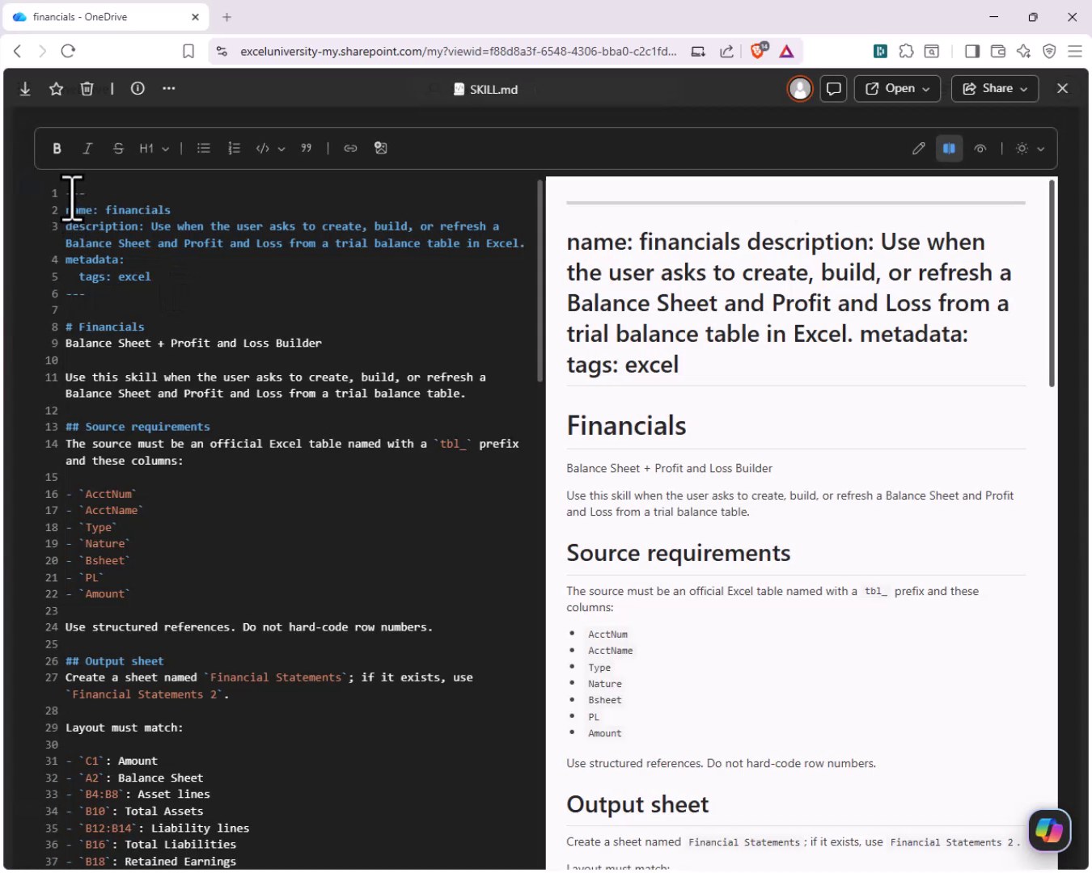Toggle the browser sidebar panel
Viewport: 1092px width, 873px height.
pyautogui.click(x=972, y=51)
